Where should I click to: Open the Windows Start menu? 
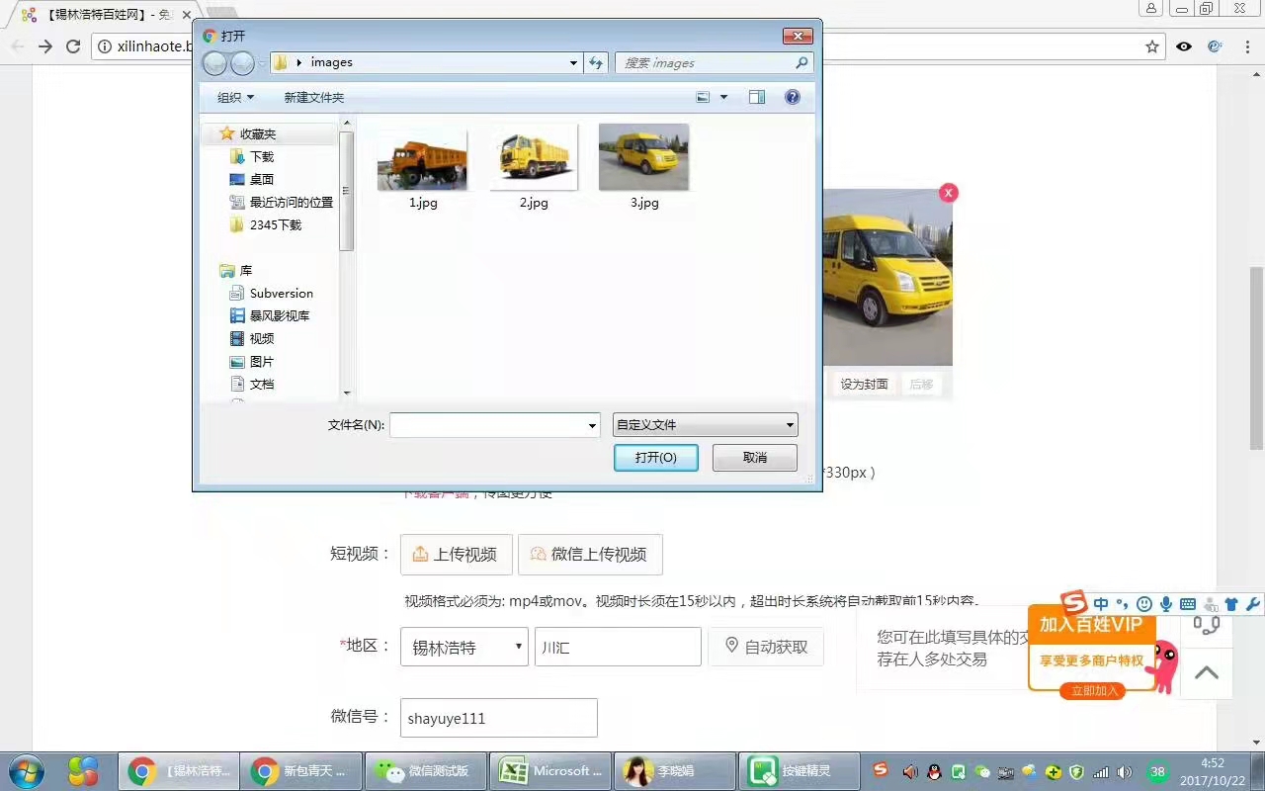26,771
